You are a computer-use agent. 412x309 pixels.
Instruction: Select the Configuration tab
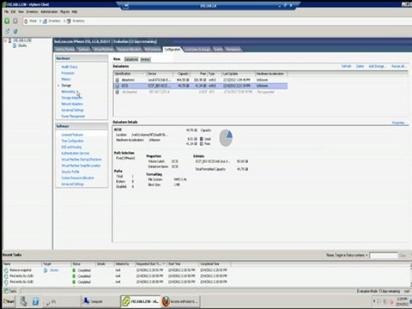[x=173, y=50]
